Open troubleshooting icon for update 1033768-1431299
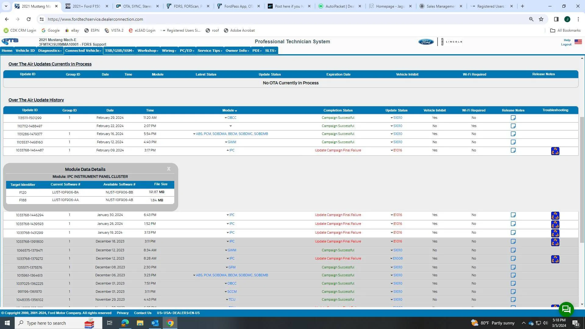Image resolution: width=585 pixels, height=329 pixels. pos(555,233)
